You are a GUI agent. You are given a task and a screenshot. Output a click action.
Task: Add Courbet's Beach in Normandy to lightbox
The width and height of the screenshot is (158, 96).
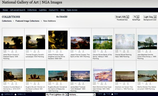point(5,83)
